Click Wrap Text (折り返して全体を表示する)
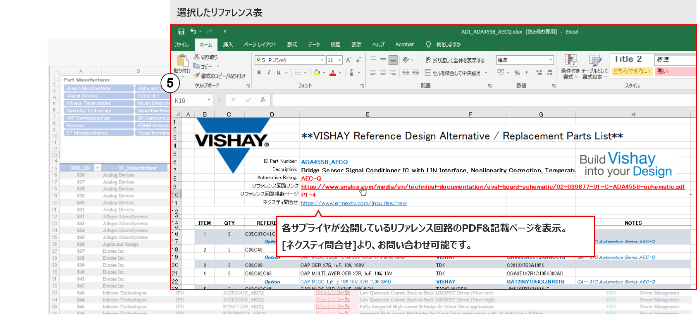Image resolution: width=697 pixels, height=333 pixels. click(455, 60)
